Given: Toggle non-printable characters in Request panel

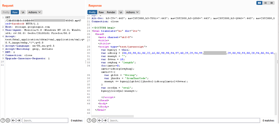Looking at the screenshot, I should [x=23, y=12].
